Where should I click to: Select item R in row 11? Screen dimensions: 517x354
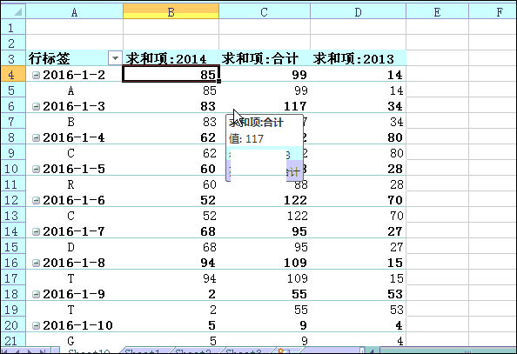point(70,185)
